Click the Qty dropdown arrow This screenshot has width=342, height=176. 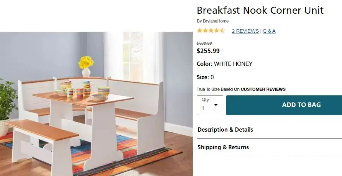coord(216,105)
